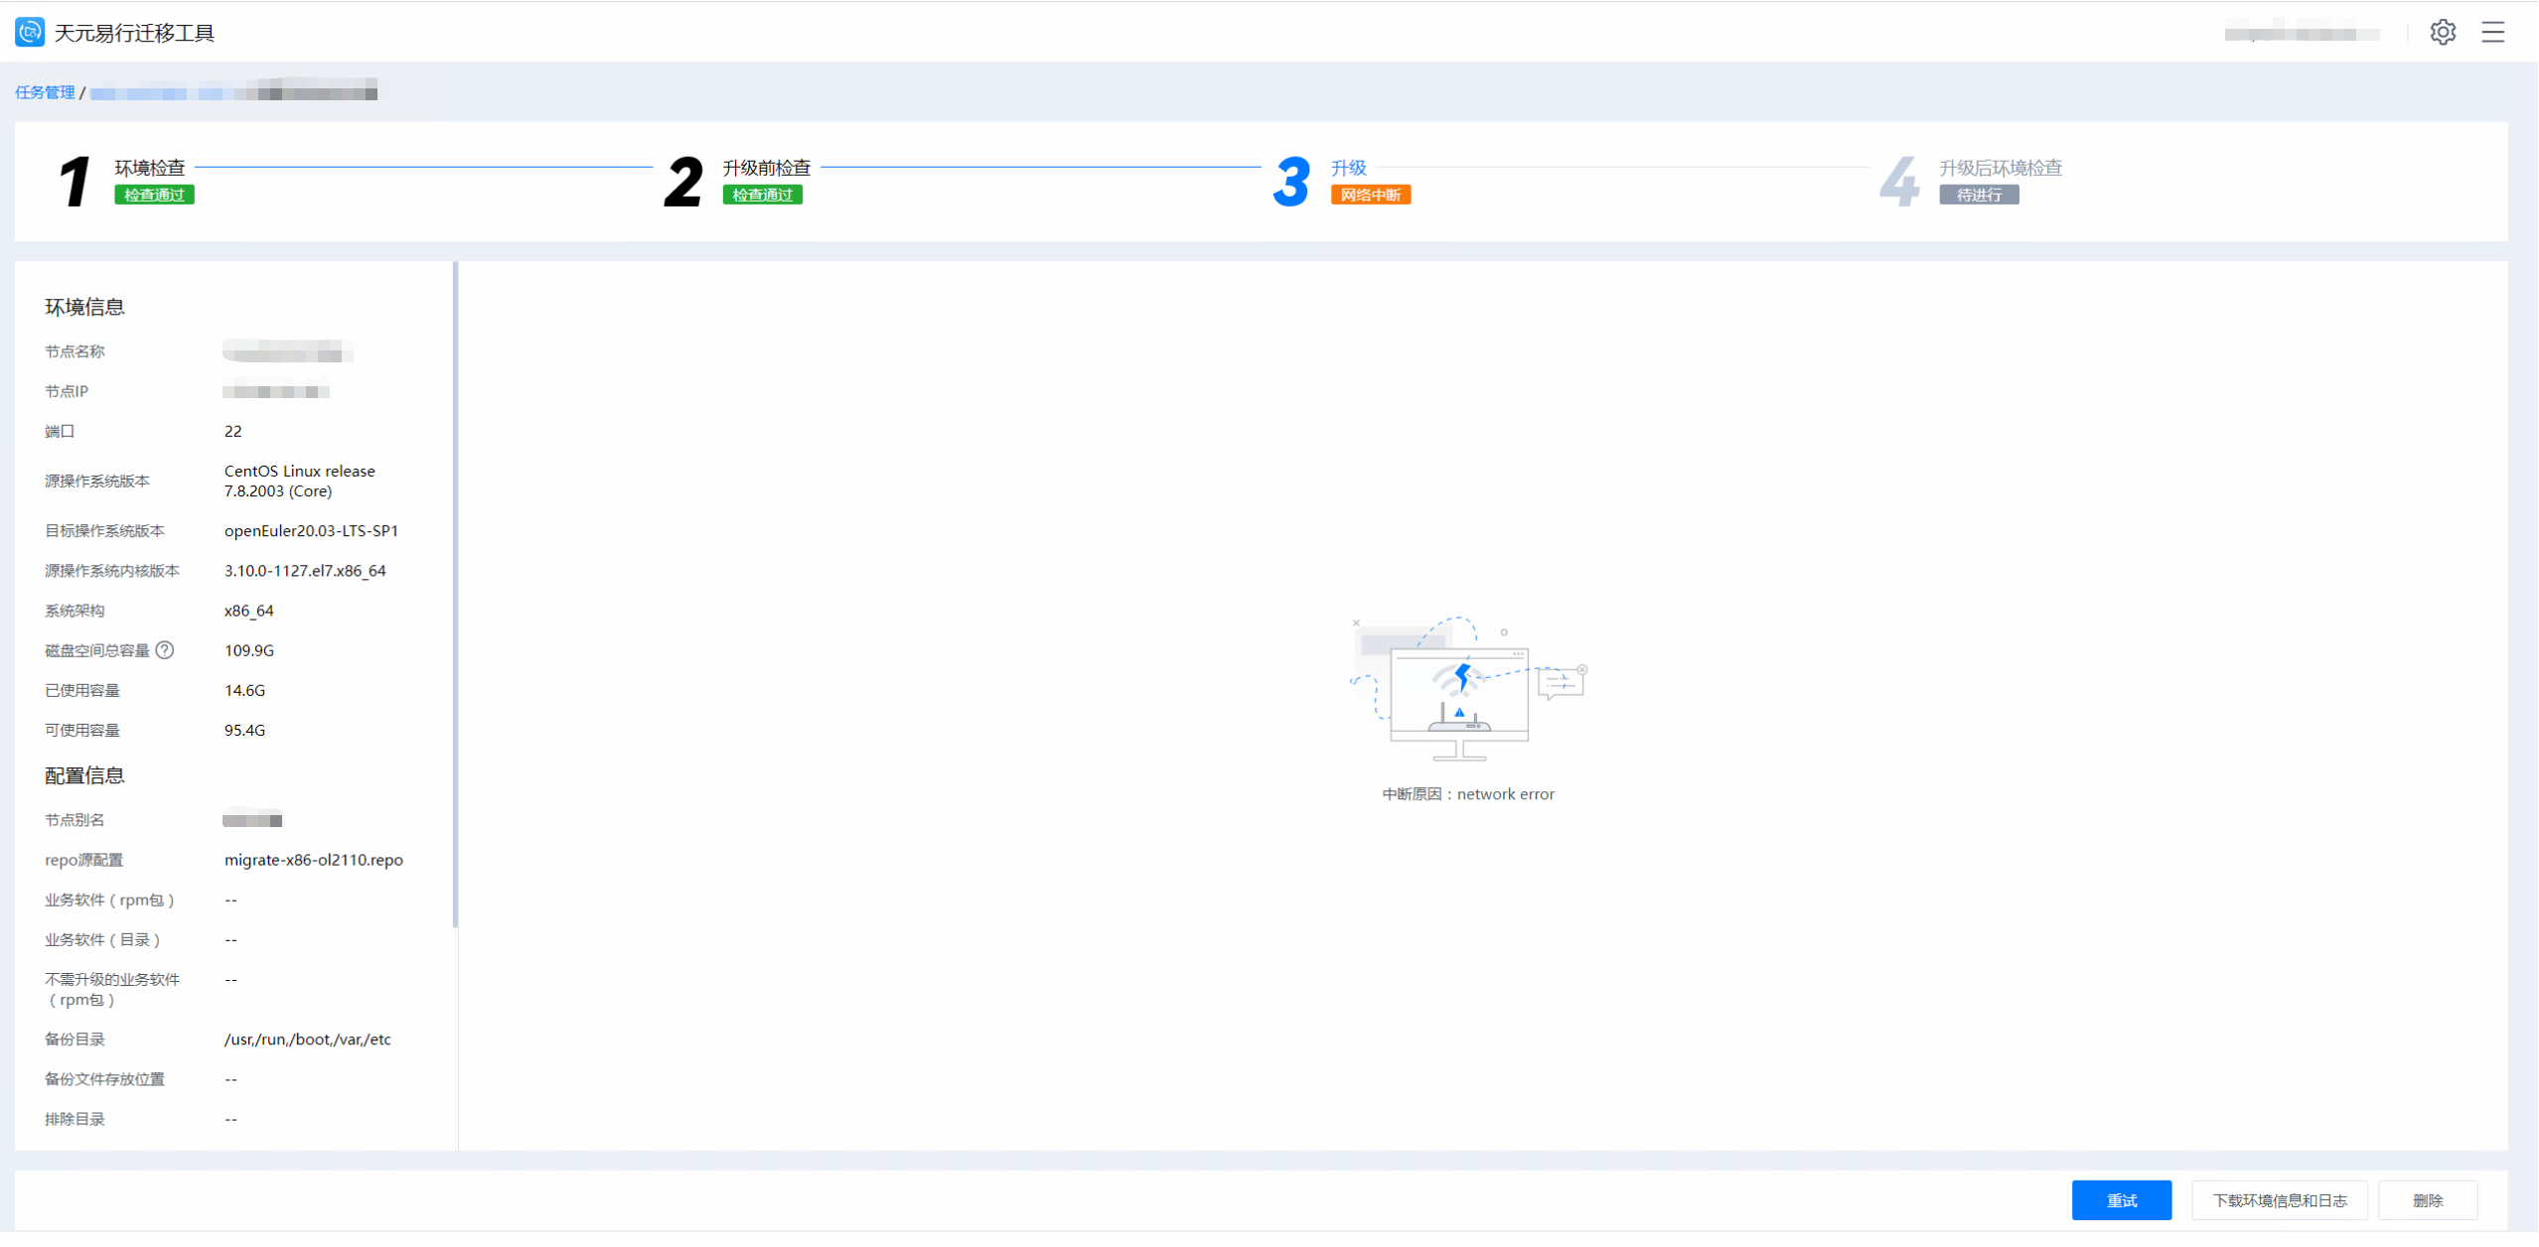The height and width of the screenshot is (1247, 2539).
Task: Select the 升级 step label
Action: point(1348,168)
